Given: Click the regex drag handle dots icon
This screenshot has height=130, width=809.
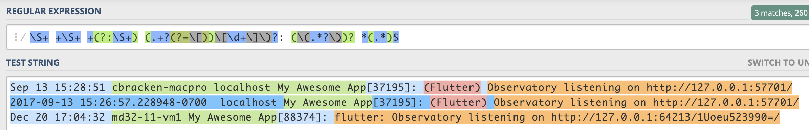Looking at the screenshot, I should pyautogui.click(x=16, y=37).
